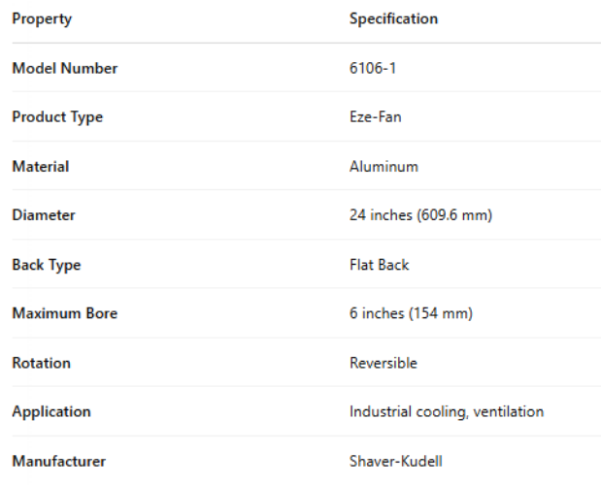Click the Property column header
The image size is (601, 485).
pos(42,18)
